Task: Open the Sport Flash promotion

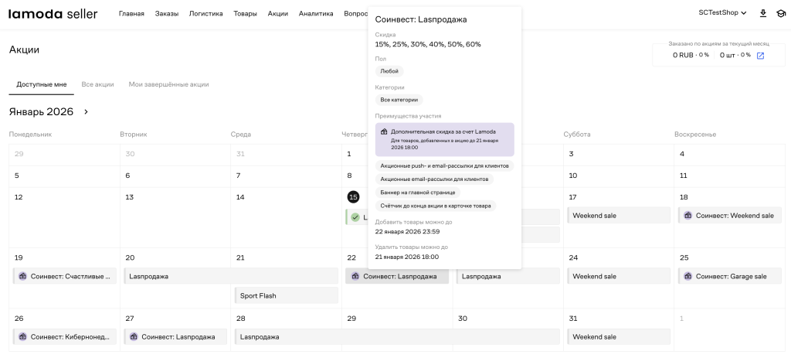Action: (286, 295)
